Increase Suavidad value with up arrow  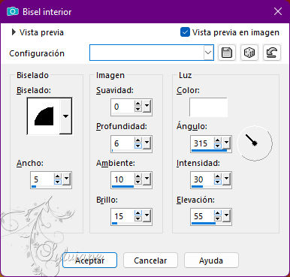[137, 104]
